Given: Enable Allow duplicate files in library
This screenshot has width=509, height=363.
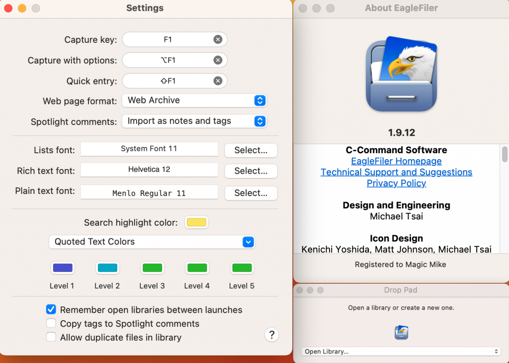Looking at the screenshot, I should 51,337.
